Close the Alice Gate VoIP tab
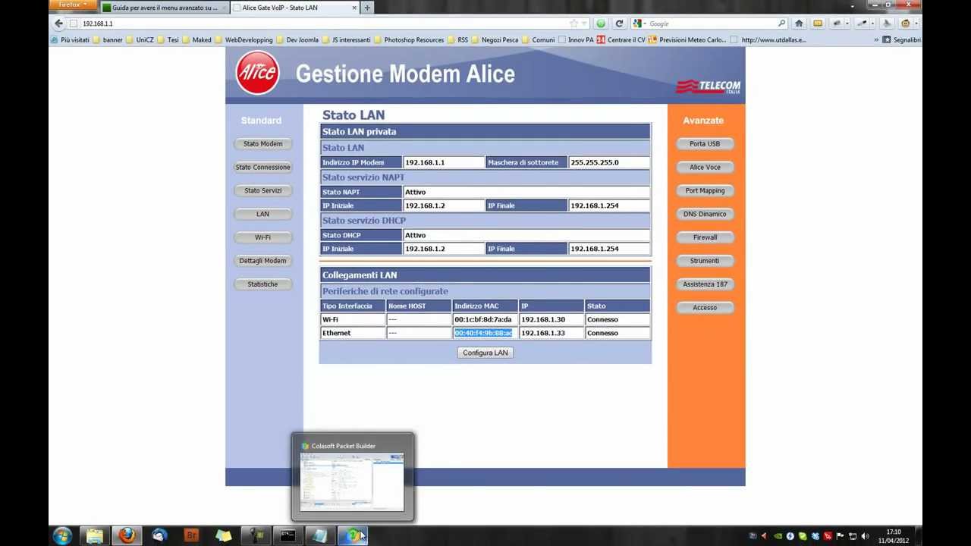971x546 pixels. [x=353, y=8]
